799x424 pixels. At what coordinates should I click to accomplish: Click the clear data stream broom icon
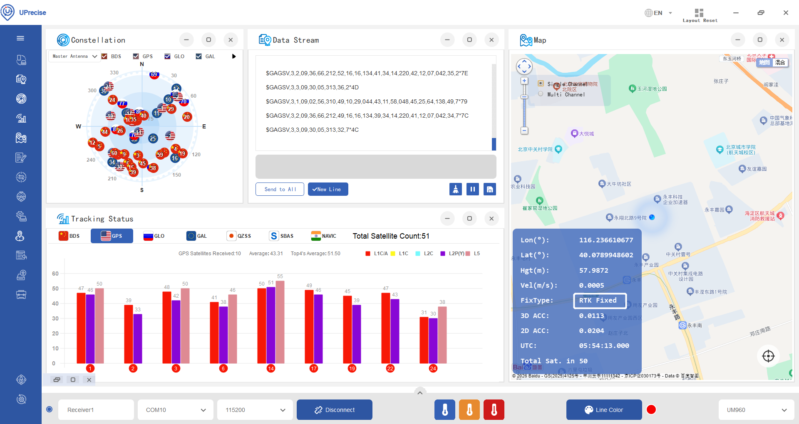coord(456,189)
